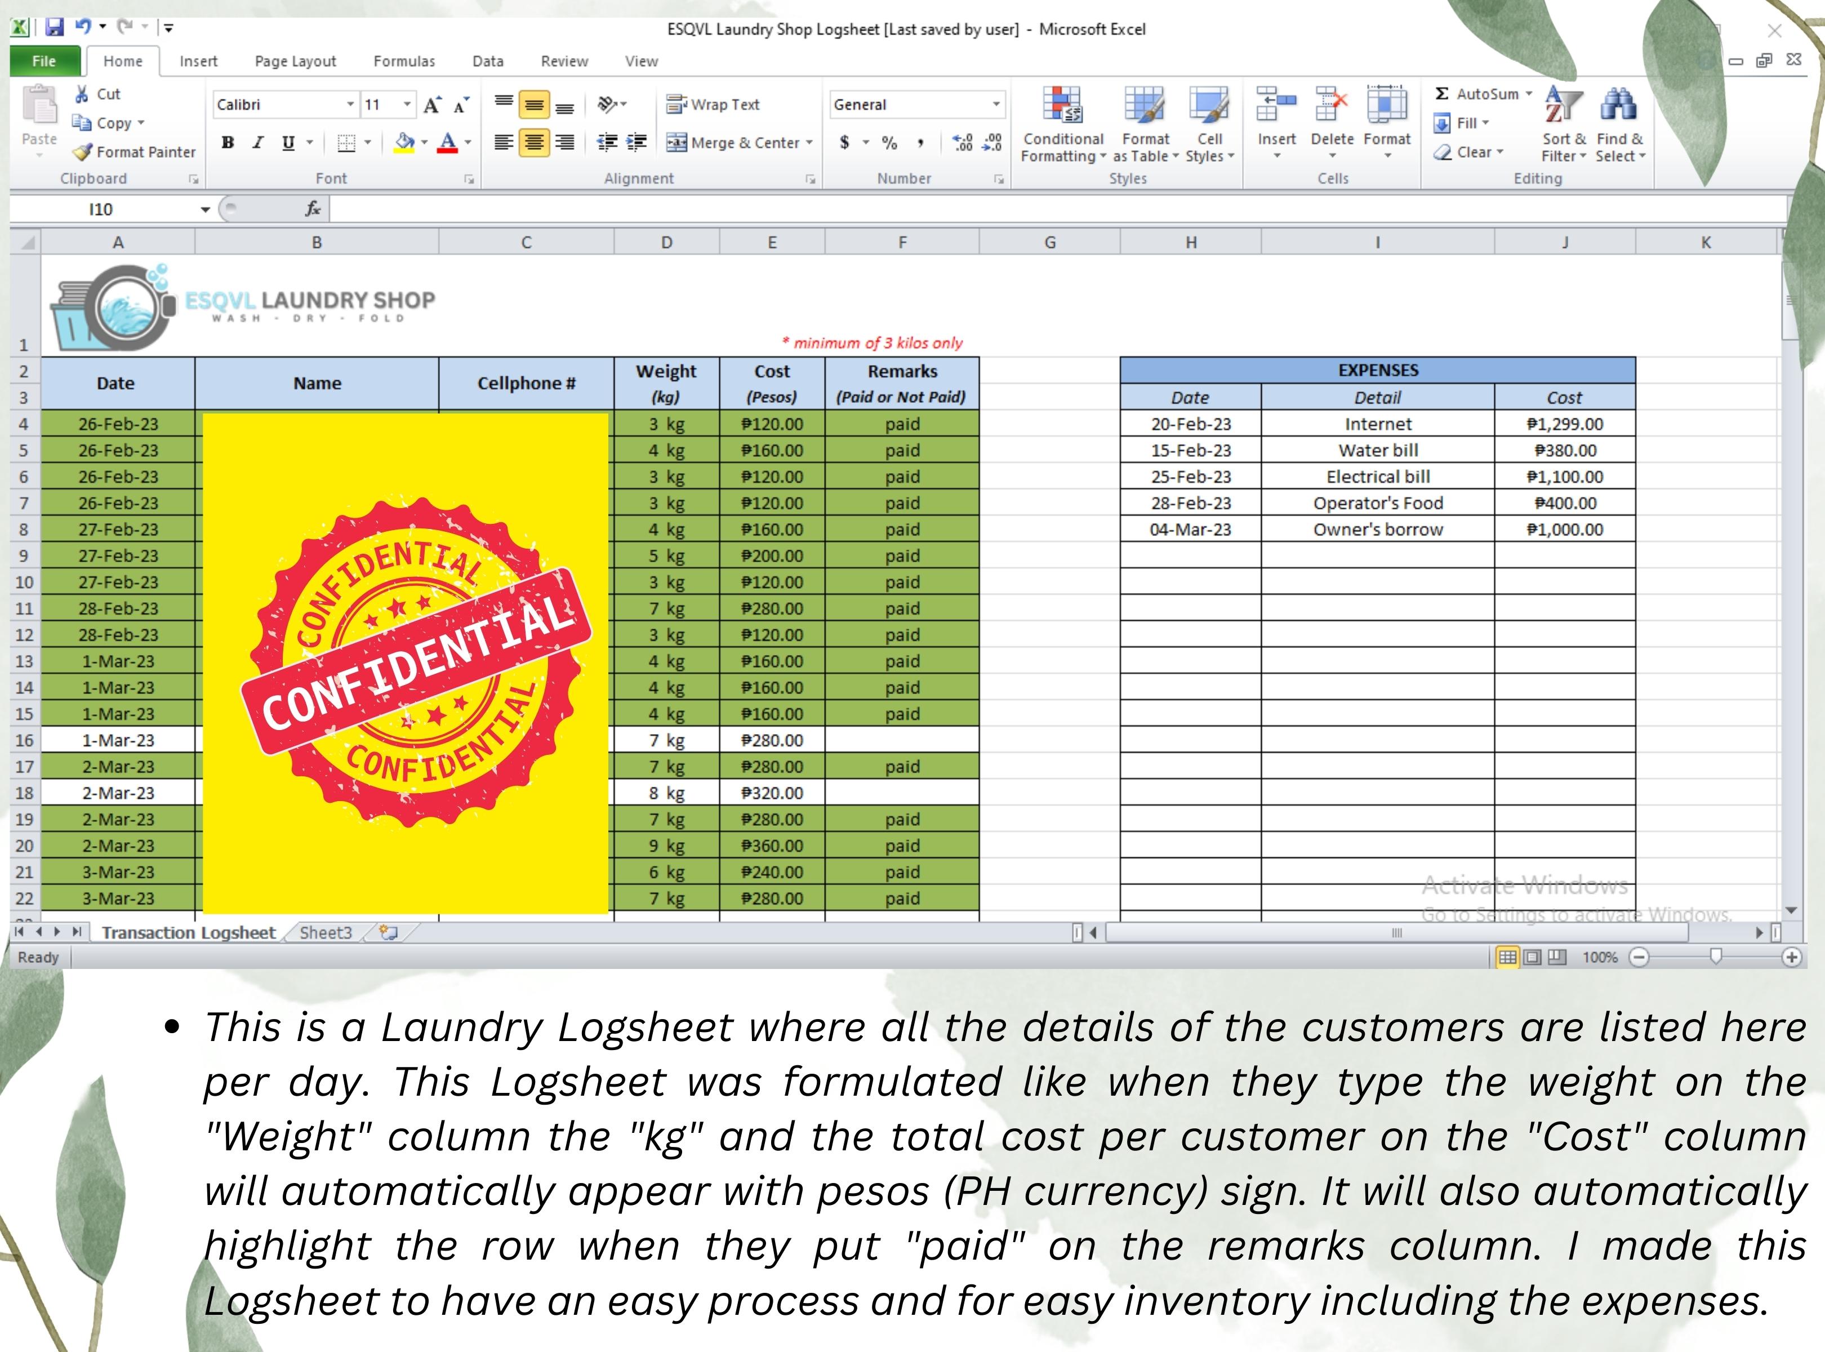
Task: Open the font name Calibri dropdown
Action: 350,105
